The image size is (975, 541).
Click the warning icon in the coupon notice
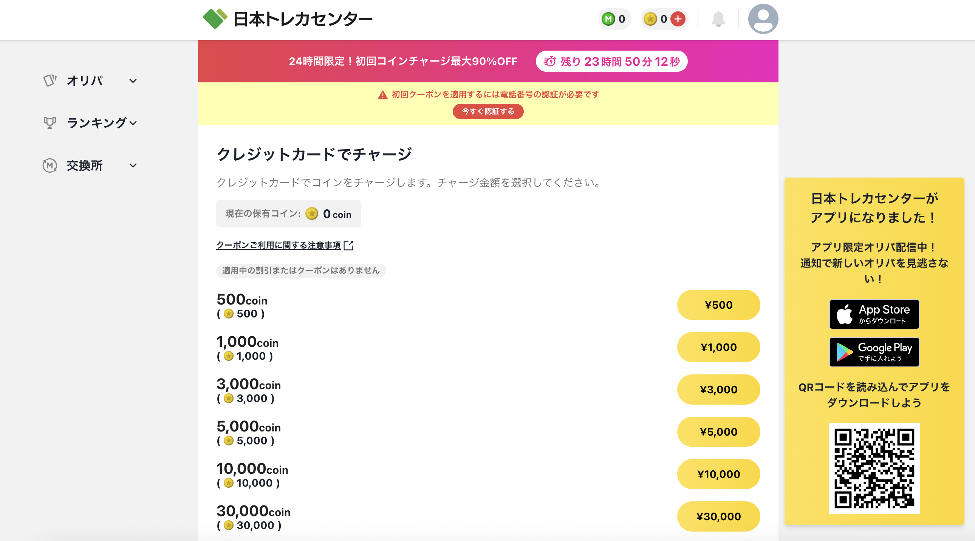point(382,94)
